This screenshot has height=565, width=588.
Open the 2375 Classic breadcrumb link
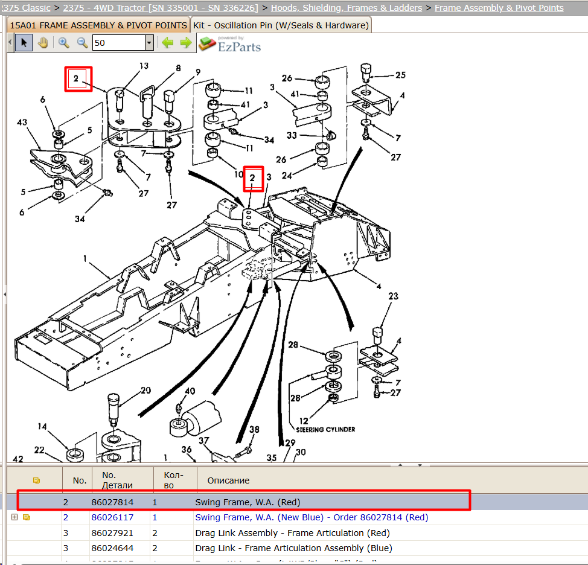tap(25, 8)
